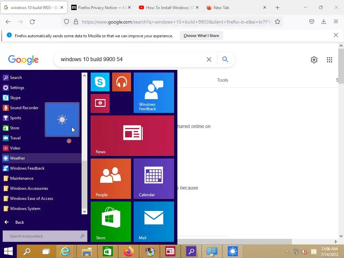Screen dimensions: 344x258
Task: Open the Mail tile
Action: coord(154,222)
